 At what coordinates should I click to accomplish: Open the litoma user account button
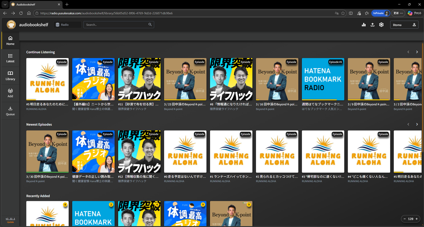point(404,25)
